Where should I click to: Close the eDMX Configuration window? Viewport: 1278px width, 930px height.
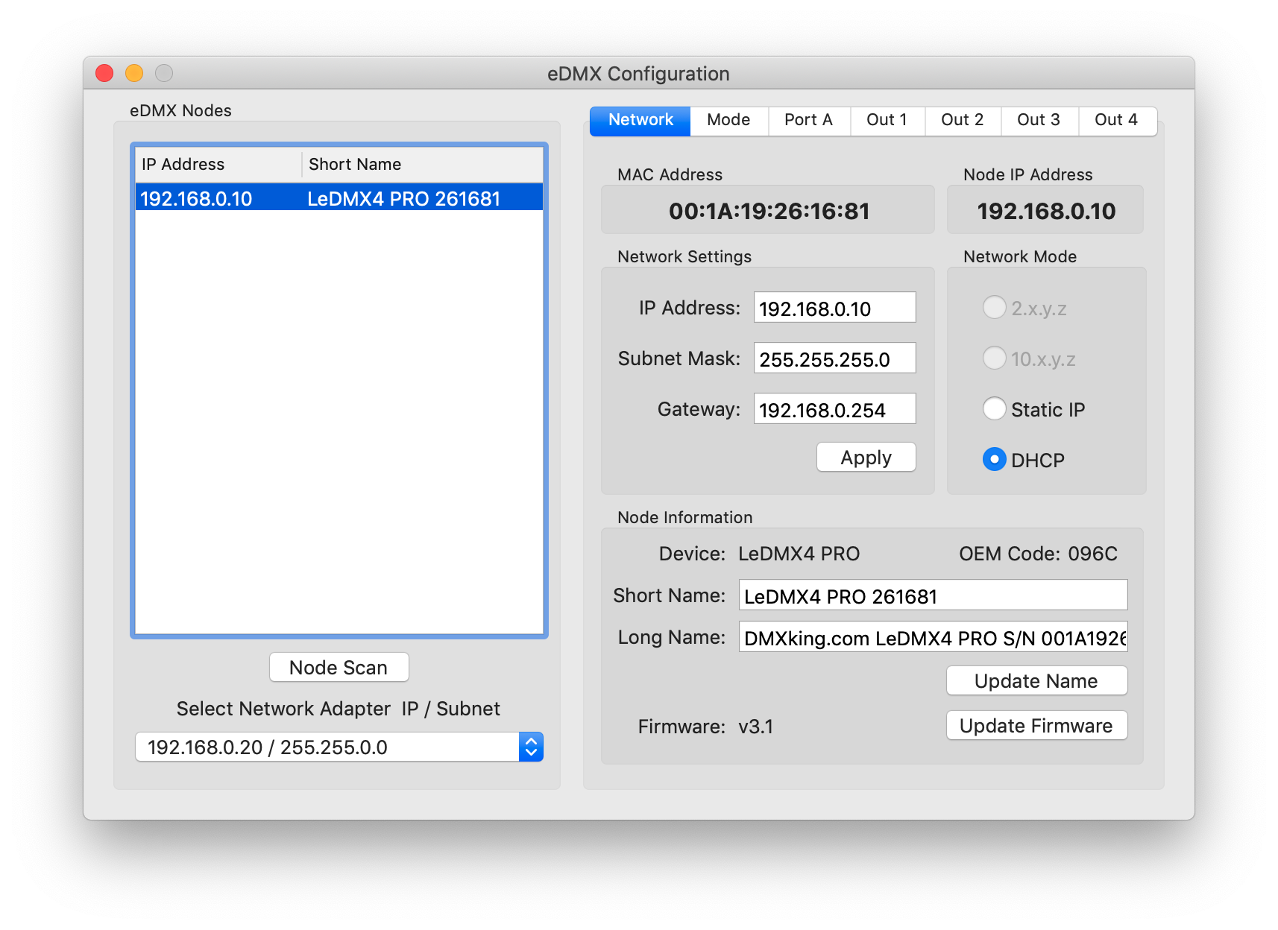click(104, 73)
